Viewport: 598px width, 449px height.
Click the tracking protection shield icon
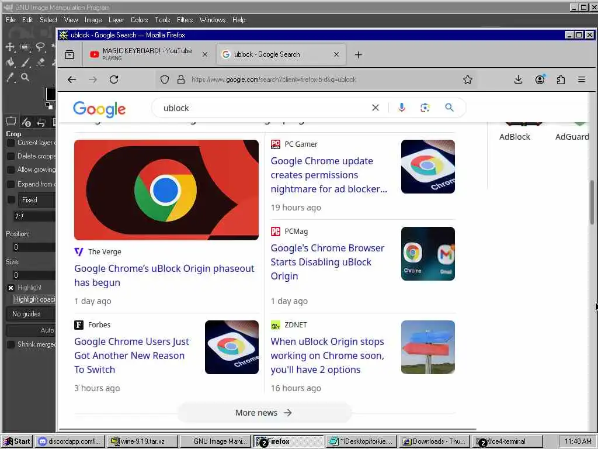tap(164, 80)
